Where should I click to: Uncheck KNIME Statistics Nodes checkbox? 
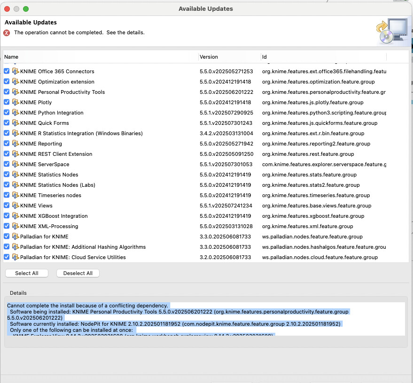(7, 174)
